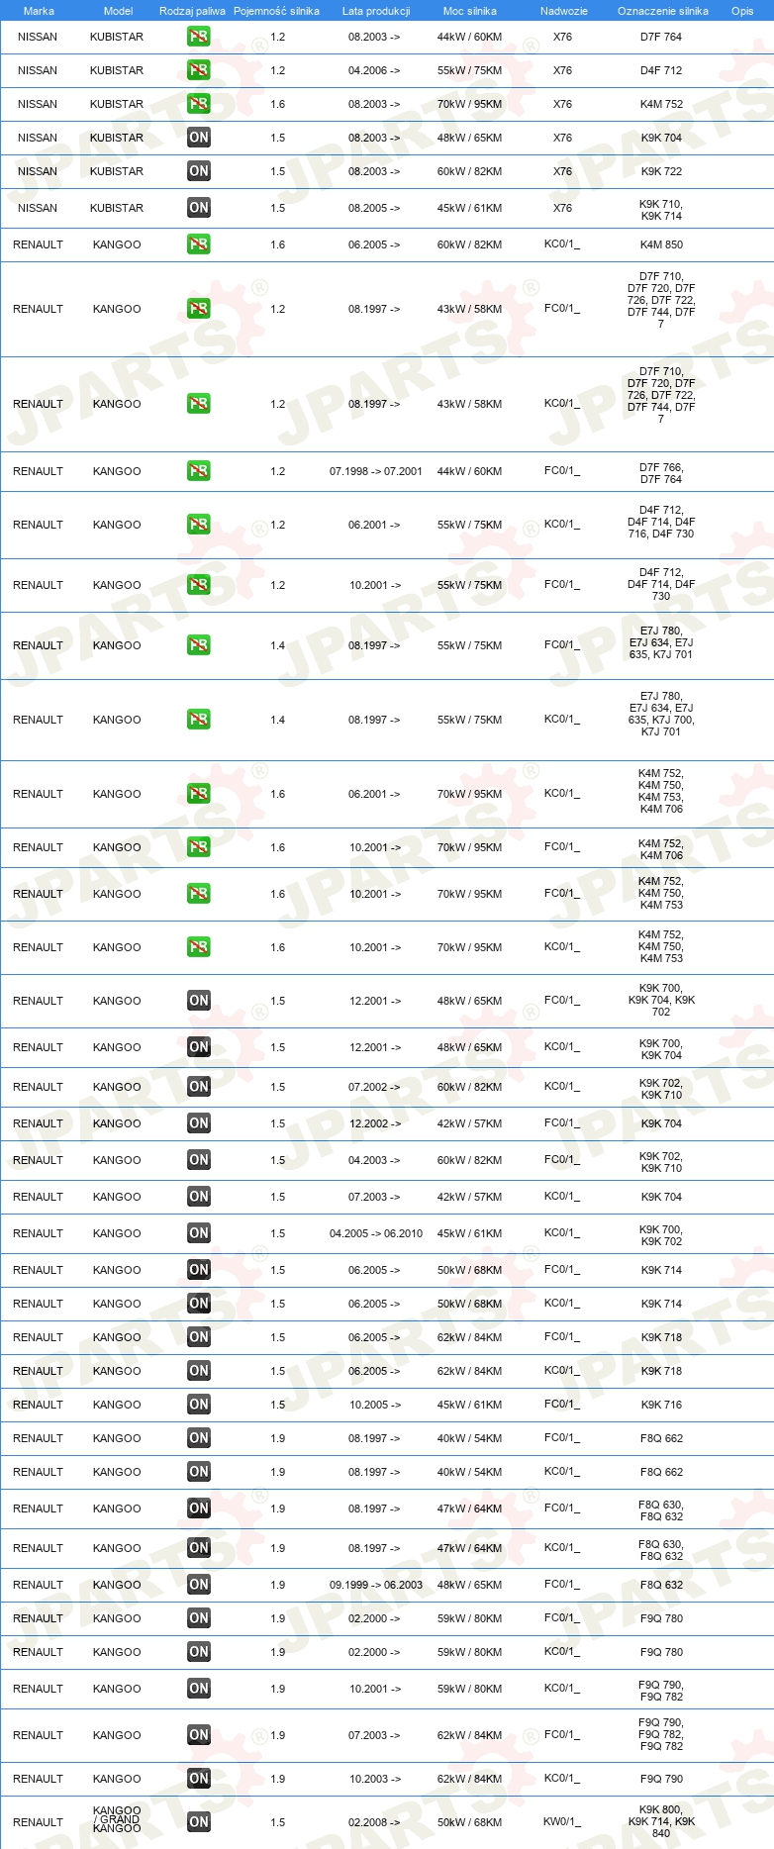
Task: Click ON icon in Kangoo 04.2005 -> 06.2010 row
Action: tap(199, 1233)
